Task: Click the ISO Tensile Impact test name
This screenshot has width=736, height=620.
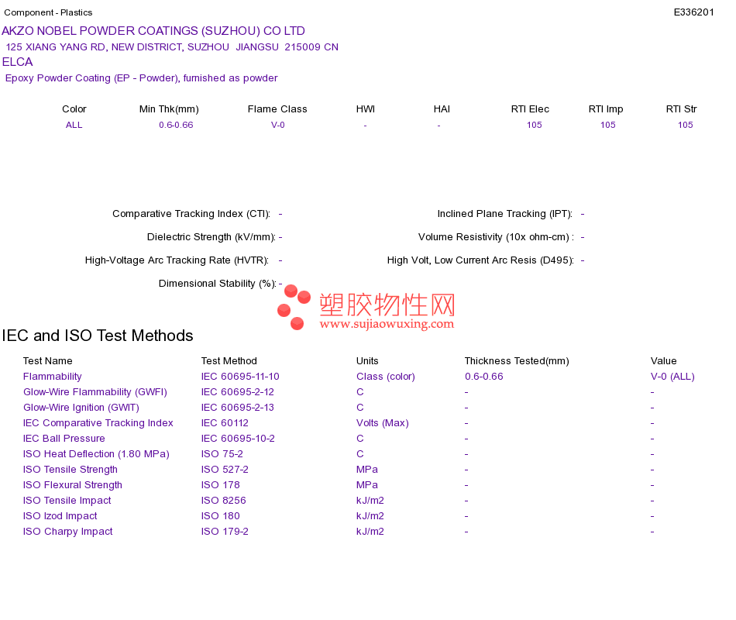Action: [x=67, y=500]
